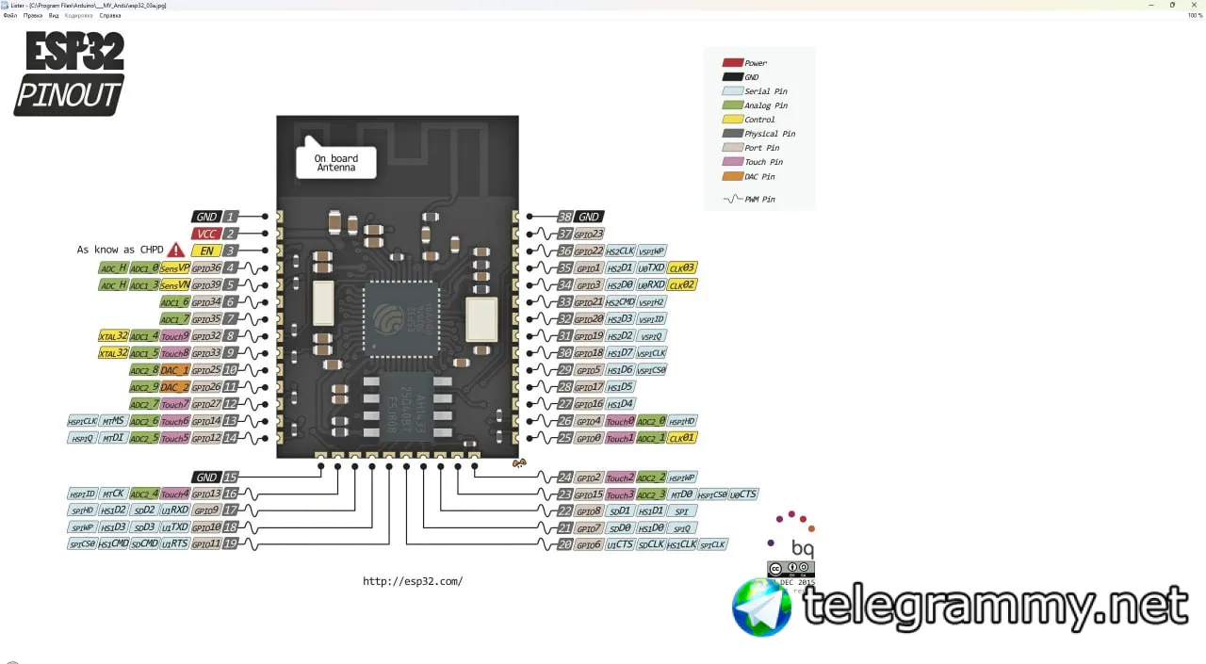Click the SensVN label
This screenshot has width=1206, height=664.
(175, 284)
